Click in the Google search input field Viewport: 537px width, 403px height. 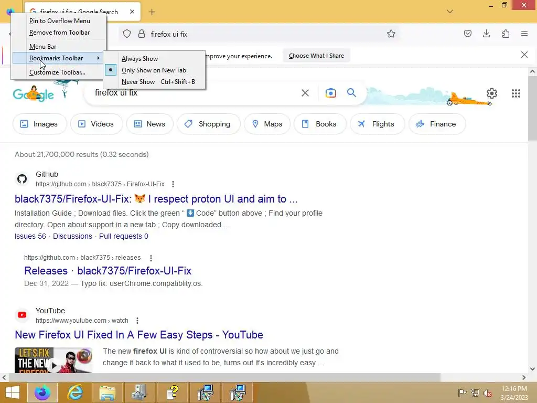tap(195, 93)
